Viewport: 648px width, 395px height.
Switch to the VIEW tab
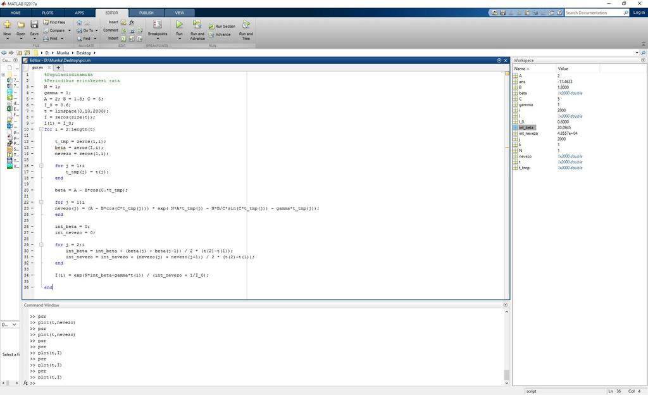click(179, 13)
